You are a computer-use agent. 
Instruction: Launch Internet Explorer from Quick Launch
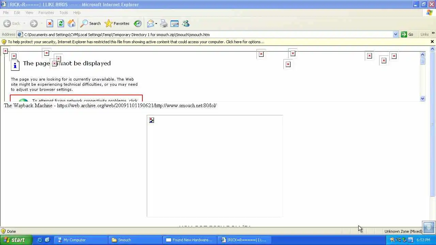40,240
